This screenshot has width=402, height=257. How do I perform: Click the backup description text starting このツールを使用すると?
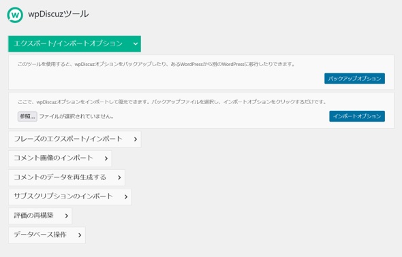[157, 64]
